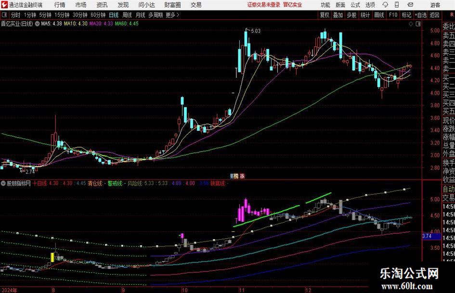455x293 pixels.
Task: Click the MA10: 4.30 indicator value
Action: point(76,24)
